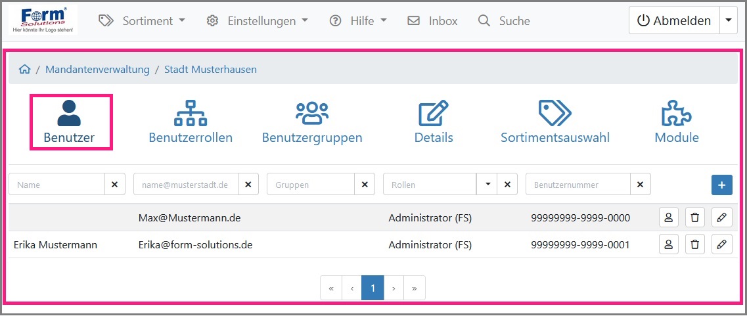Go to the Inbox

point(432,21)
